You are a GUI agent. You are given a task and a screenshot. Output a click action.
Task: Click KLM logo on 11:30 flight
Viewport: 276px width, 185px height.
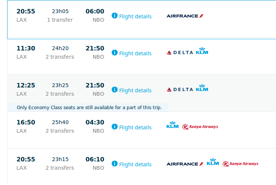click(x=202, y=51)
